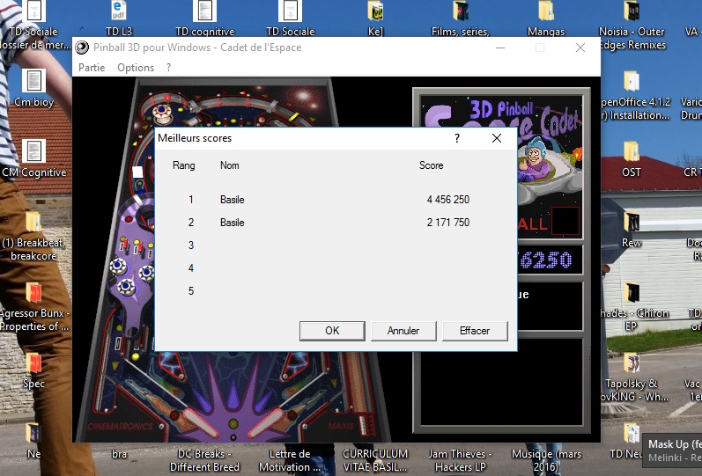
Task: Open the Hades - Chiron EP folder
Action: tap(632, 293)
